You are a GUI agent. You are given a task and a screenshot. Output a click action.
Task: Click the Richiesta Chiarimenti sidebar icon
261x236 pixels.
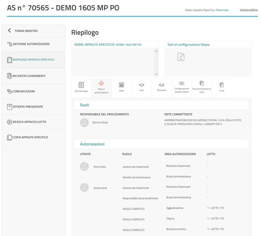(x=9, y=76)
